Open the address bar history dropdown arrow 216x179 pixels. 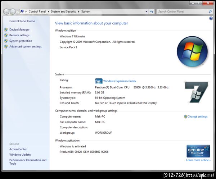(146, 12)
